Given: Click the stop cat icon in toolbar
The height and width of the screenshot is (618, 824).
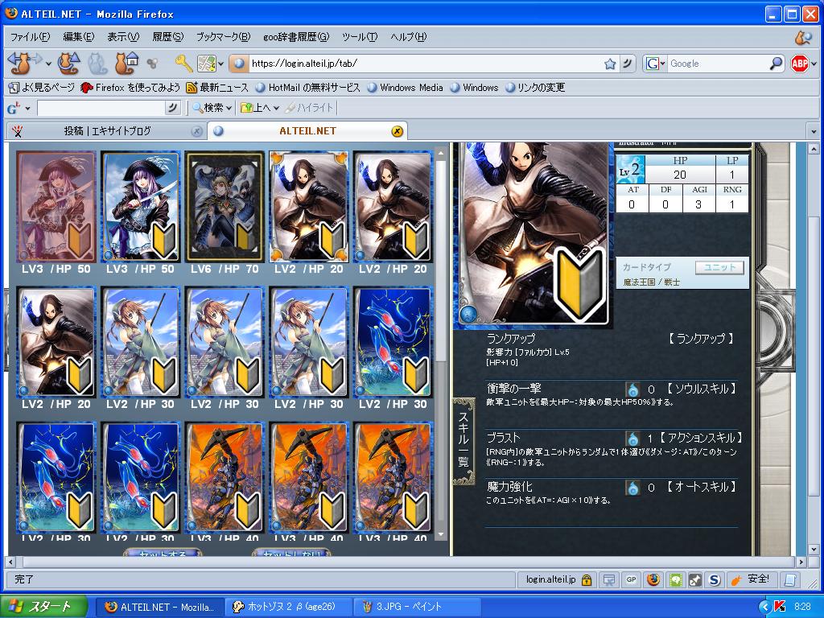Looking at the screenshot, I should pyautogui.click(x=97, y=63).
